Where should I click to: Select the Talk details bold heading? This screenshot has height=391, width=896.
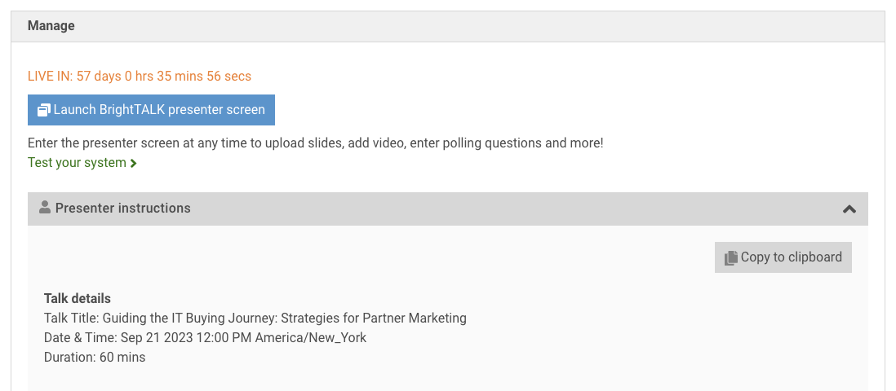click(78, 298)
